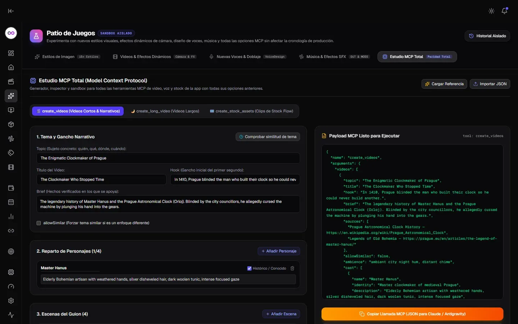Viewport: 518px width, 324px height.
Task: Click Importar JSON button
Action: pyautogui.click(x=490, y=84)
